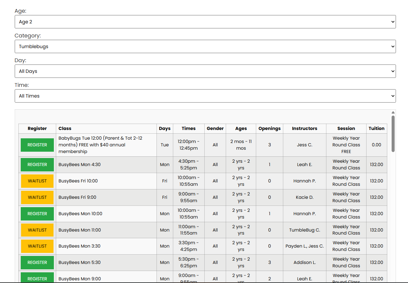Click instructors Payden L., Jess C.
Image resolution: width=408 pixels, height=283 pixels.
click(304, 246)
